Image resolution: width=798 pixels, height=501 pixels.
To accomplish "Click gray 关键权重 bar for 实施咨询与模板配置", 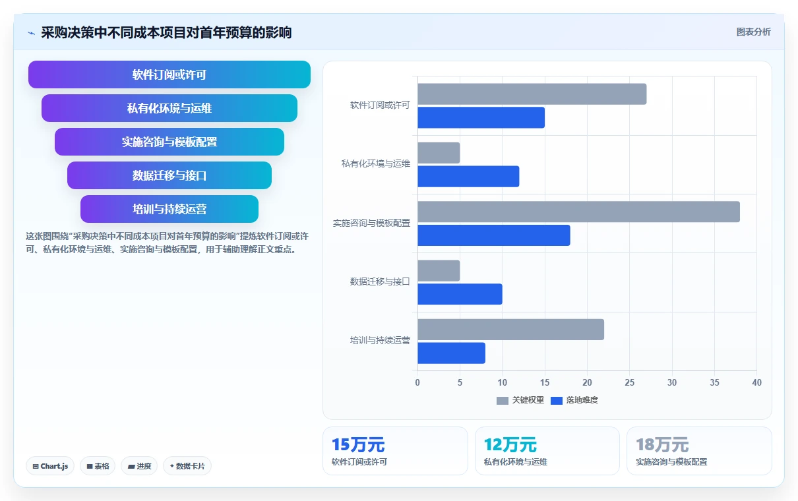I will 578,212.
